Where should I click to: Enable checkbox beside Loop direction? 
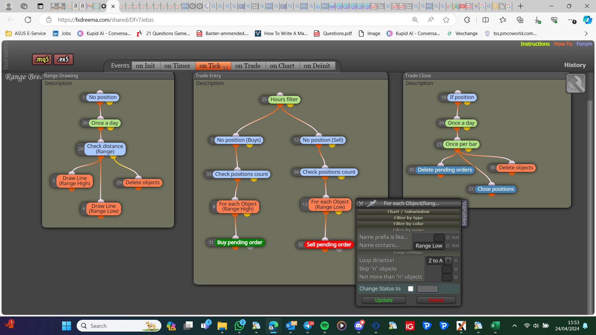456,261
